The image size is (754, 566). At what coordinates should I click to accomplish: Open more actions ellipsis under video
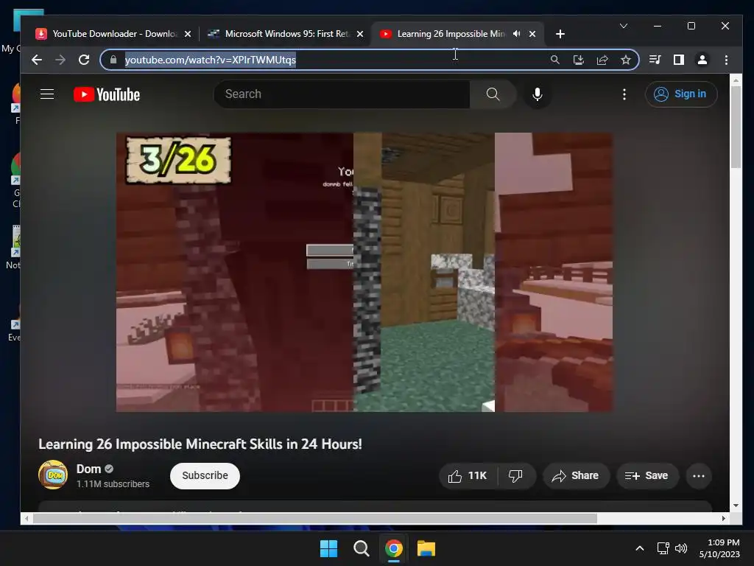pyautogui.click(x=698, y=476)
